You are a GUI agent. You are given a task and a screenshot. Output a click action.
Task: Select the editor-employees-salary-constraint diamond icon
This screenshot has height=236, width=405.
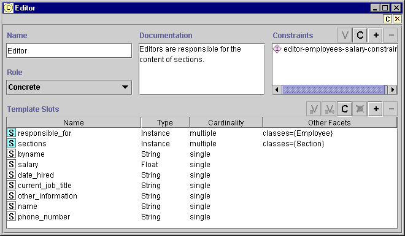pyautogui.click(x=277, y=49)
